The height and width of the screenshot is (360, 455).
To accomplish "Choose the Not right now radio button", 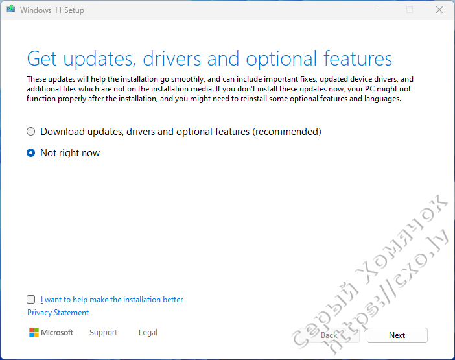I will click(31, 153).
